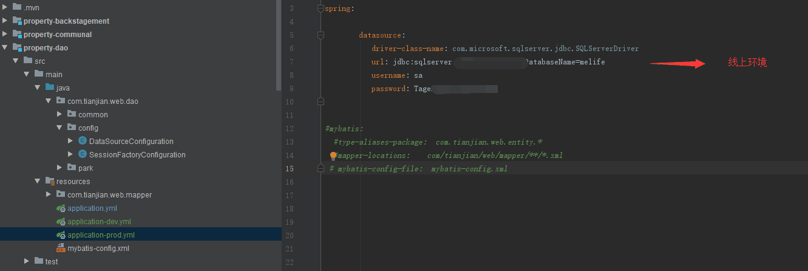Toggle fold marker on mybatis-config-file comment line

click(321, 169)
